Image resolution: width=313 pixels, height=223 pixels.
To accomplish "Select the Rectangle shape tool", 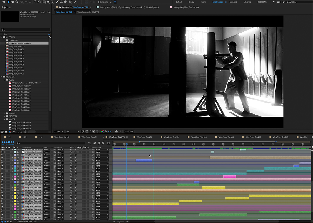I will click(44, 2).
